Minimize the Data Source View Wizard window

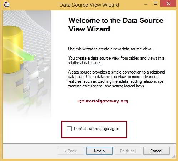coord(146,4)
